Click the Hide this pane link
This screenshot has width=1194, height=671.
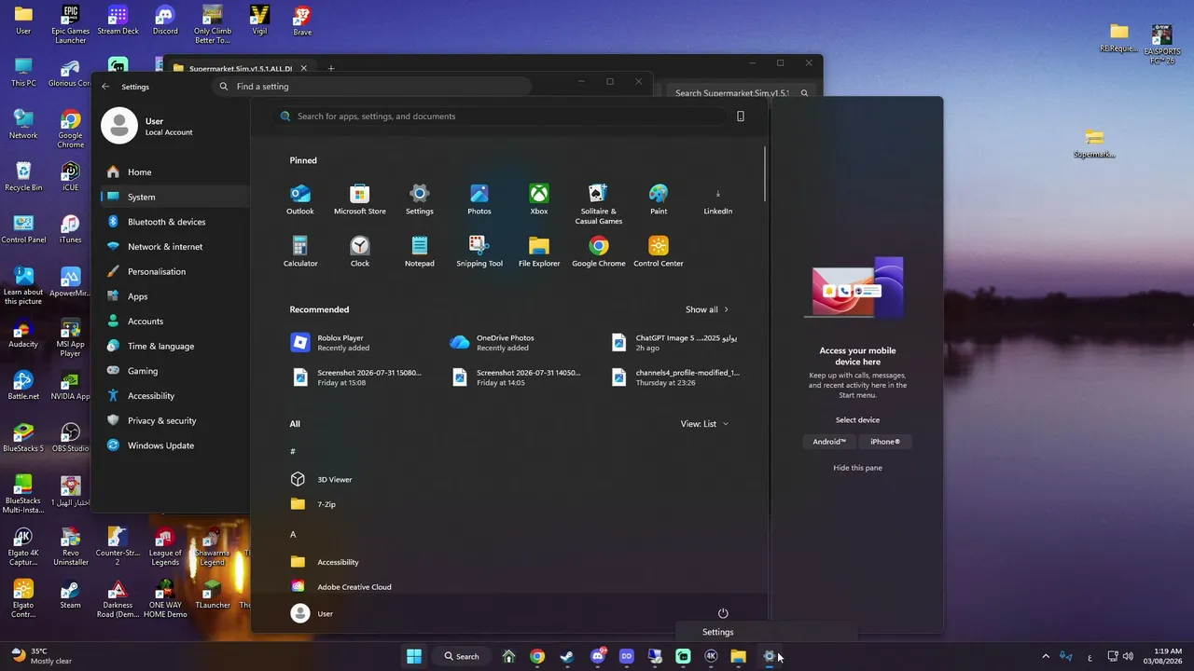pyautogui.click(x=857, y=468)
